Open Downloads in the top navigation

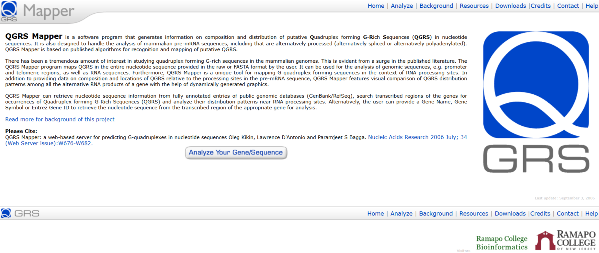[x=511, y=6]
